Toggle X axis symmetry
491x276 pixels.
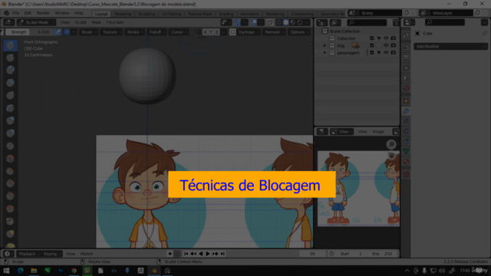[205, 32]
